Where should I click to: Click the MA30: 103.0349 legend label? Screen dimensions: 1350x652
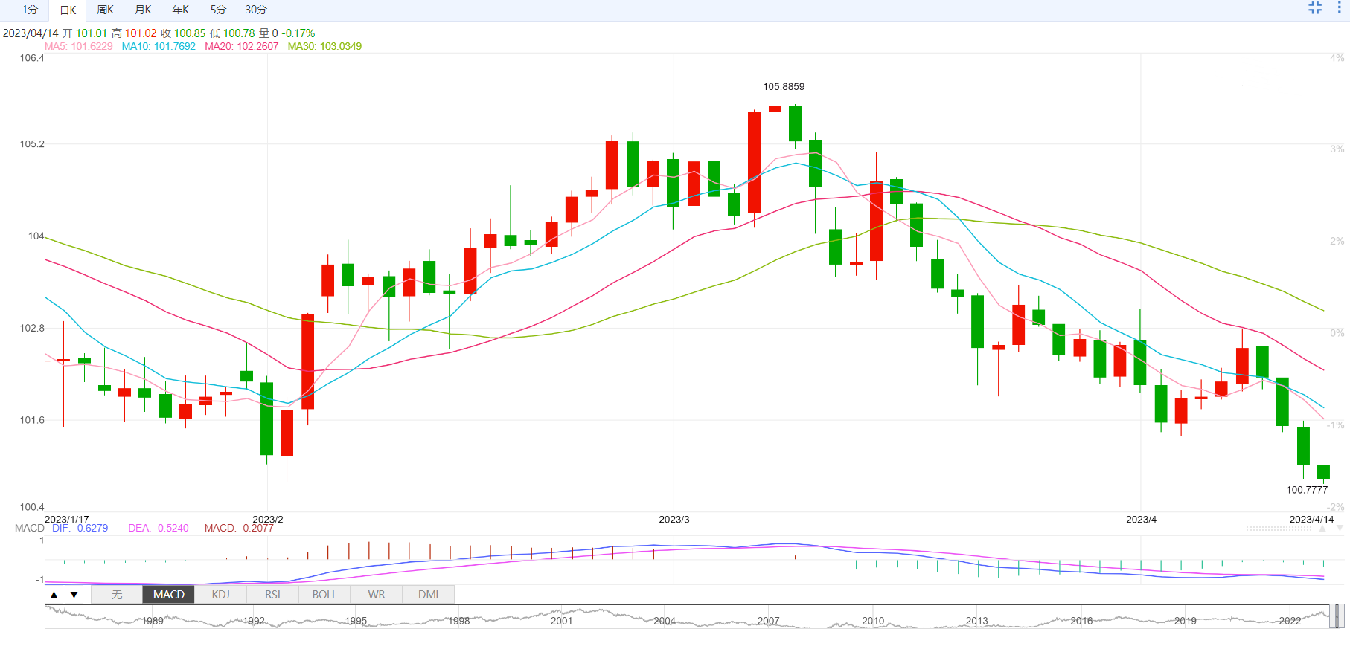click(x=324, y=46)
